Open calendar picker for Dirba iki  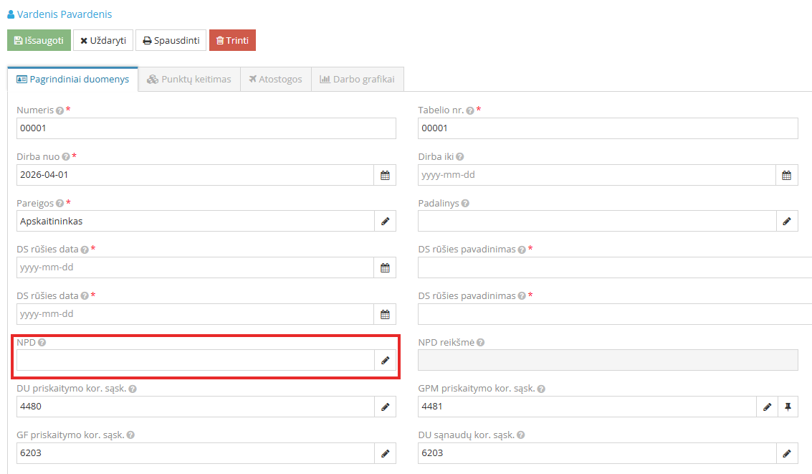click(787, 175)
